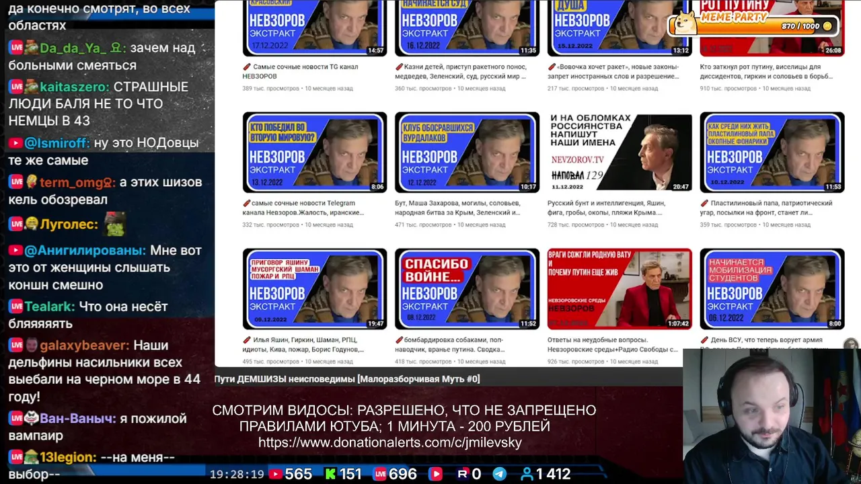
Task: Click clock time 19:28:19 in status bar
Action: (237, 475)
